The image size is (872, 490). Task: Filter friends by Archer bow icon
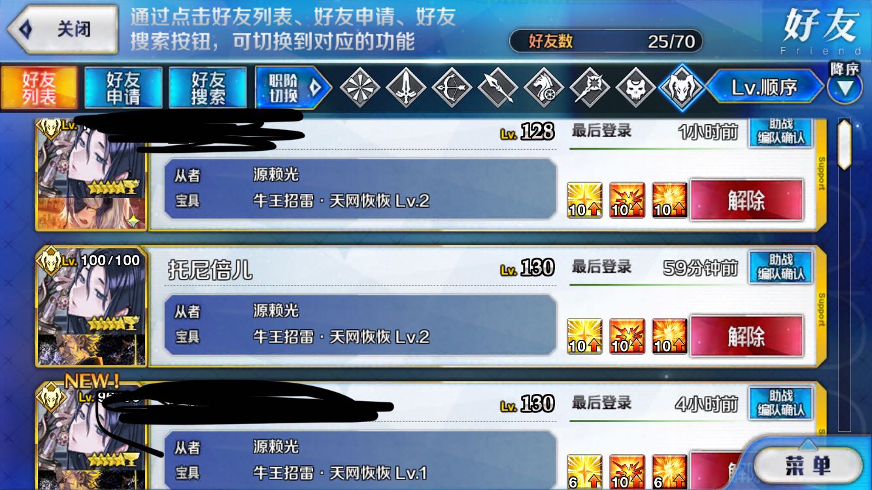tap(452, 87)
